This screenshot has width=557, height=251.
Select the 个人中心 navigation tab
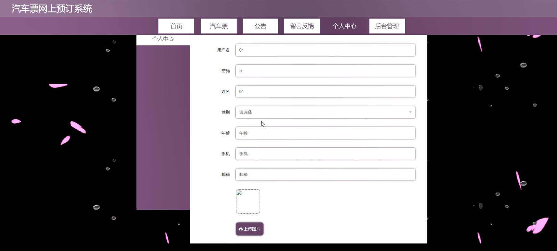(x=344, y=26)
